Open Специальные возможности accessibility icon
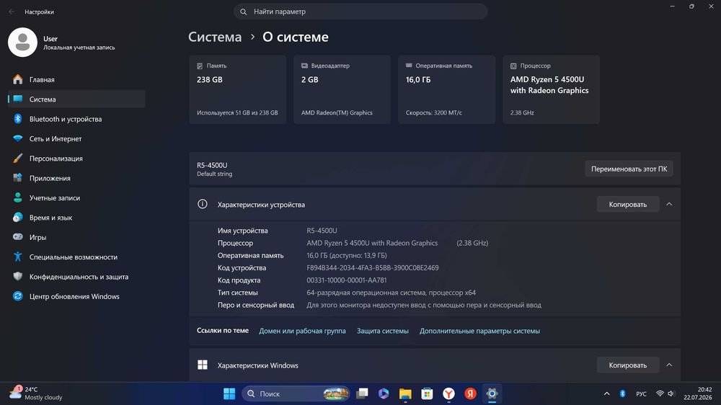721x405 pixels. [18, 257]
